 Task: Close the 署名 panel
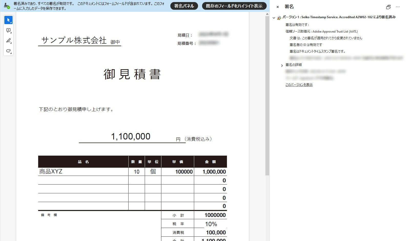click(x=278, y=7)
